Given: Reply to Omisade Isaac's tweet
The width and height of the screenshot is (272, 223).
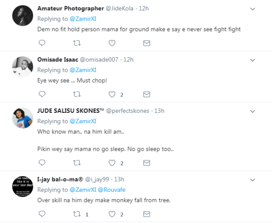Looking at the screenshot, I should (42, 94).
